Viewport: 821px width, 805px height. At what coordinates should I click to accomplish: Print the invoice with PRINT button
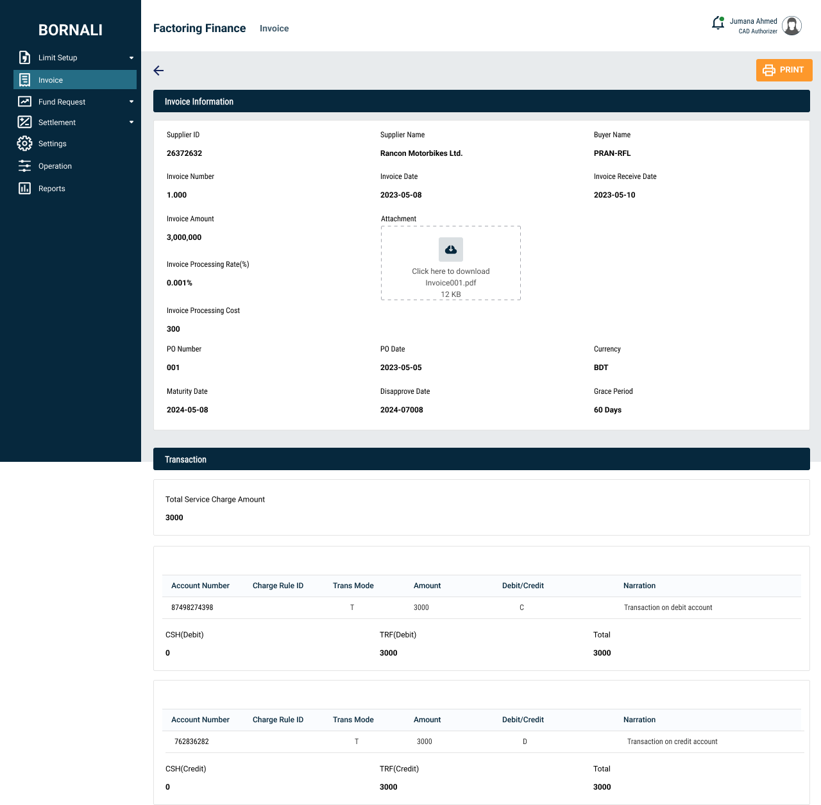click(784, 70)
